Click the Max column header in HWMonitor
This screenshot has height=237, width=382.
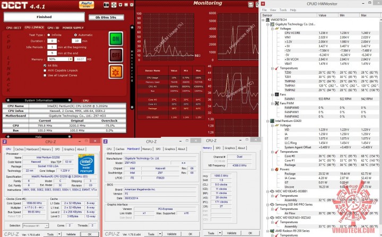click(370, 15)
